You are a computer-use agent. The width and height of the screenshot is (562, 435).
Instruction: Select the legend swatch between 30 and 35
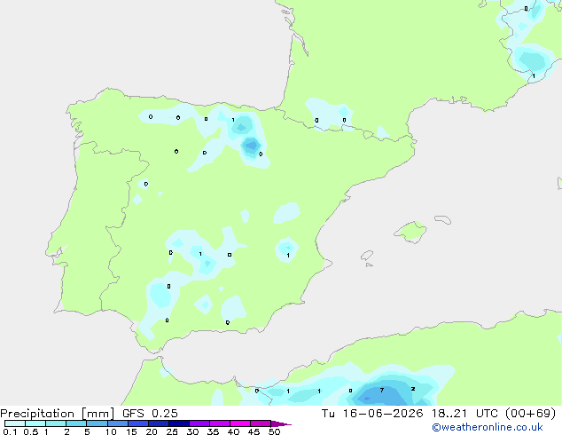pos(199,423)
